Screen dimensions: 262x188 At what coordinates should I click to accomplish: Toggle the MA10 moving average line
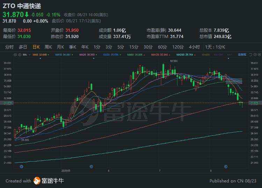(x=64, y=55)
